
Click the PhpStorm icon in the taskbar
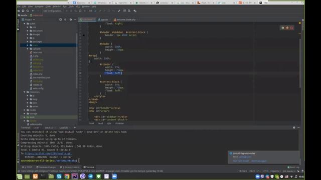[75, 176]
